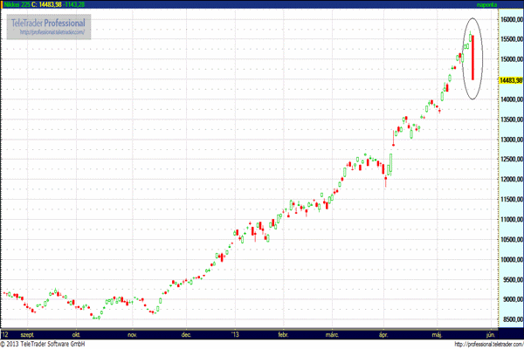Click the yellow 14483,98 price marker on the axis

pos(510,79)
